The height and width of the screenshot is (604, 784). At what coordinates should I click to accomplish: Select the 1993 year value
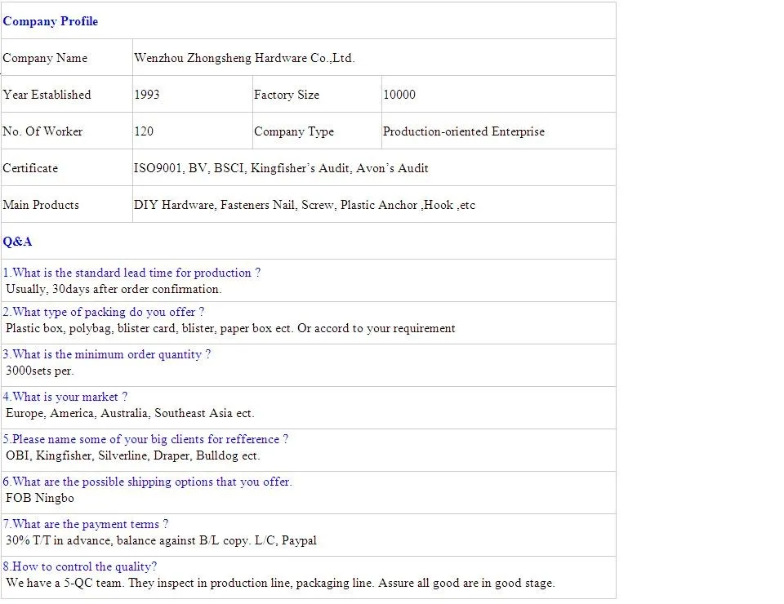coord(147,95)
